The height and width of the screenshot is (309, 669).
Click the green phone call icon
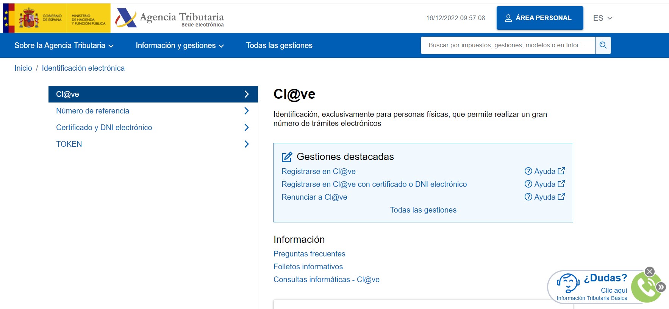646,288
